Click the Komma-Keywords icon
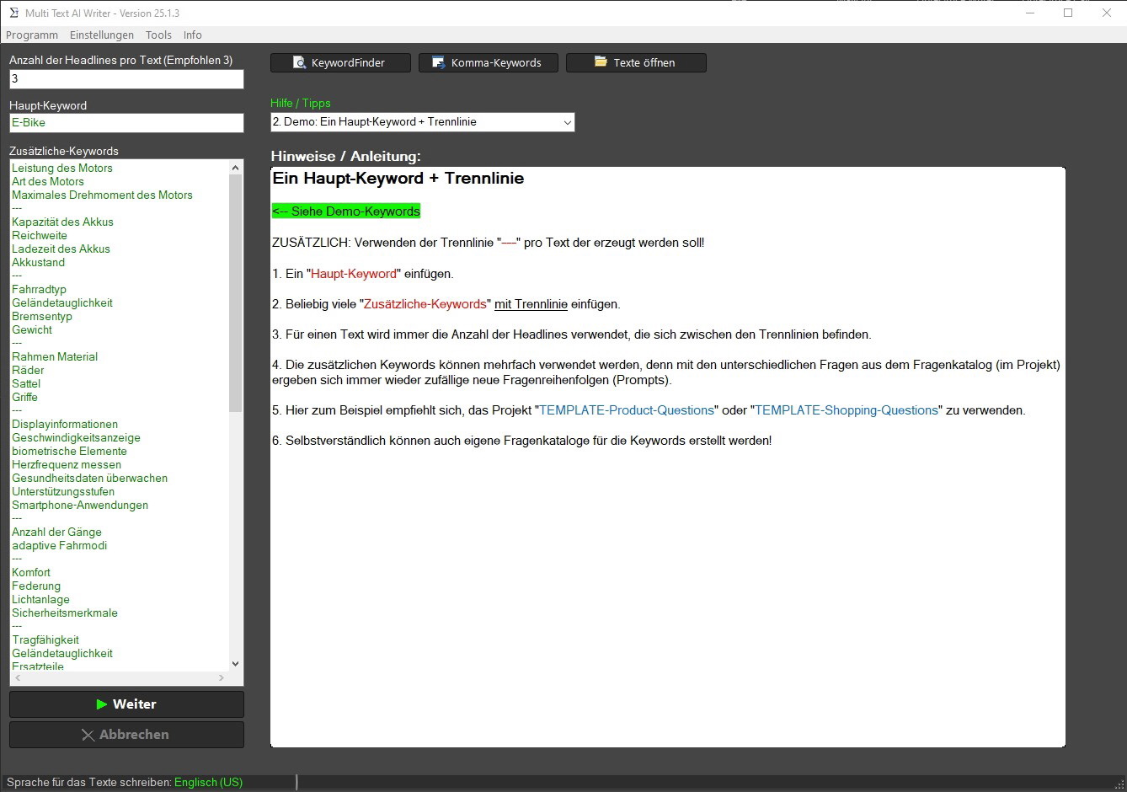This screenshot has height=792, width=1127. pyautogui.click(x=438, y=63)
